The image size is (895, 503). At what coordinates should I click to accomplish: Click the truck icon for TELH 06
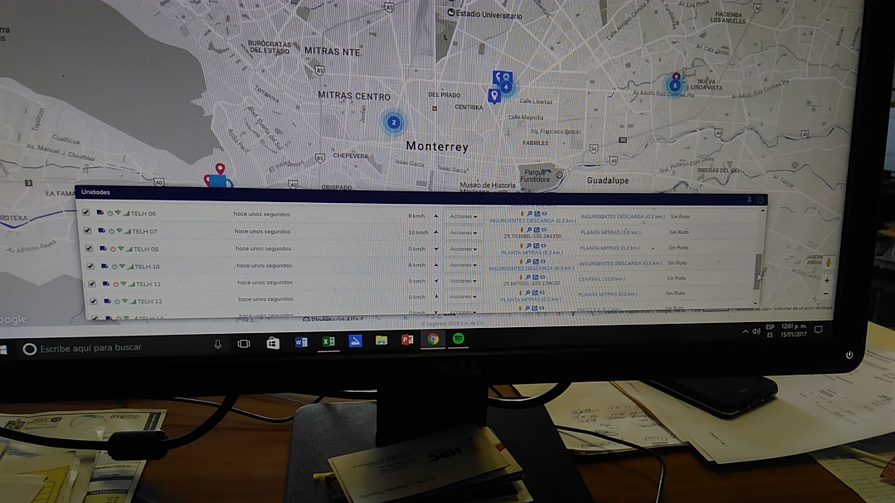pyautogui.click(x=100, y=212)
